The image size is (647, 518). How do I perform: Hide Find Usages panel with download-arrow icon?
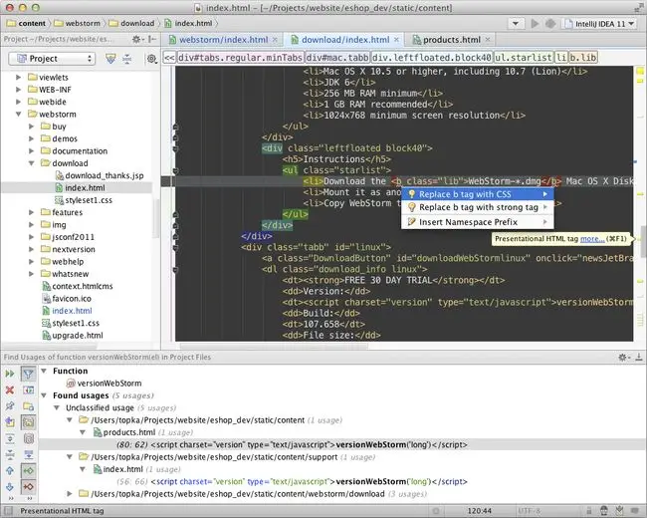[638, 358]
